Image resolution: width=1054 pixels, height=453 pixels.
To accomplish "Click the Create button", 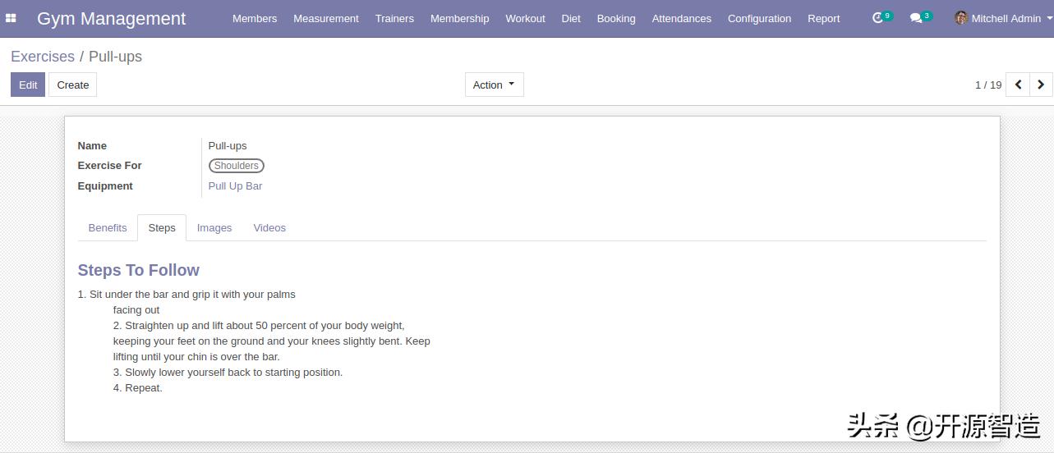I will click(x=72, y=85).
